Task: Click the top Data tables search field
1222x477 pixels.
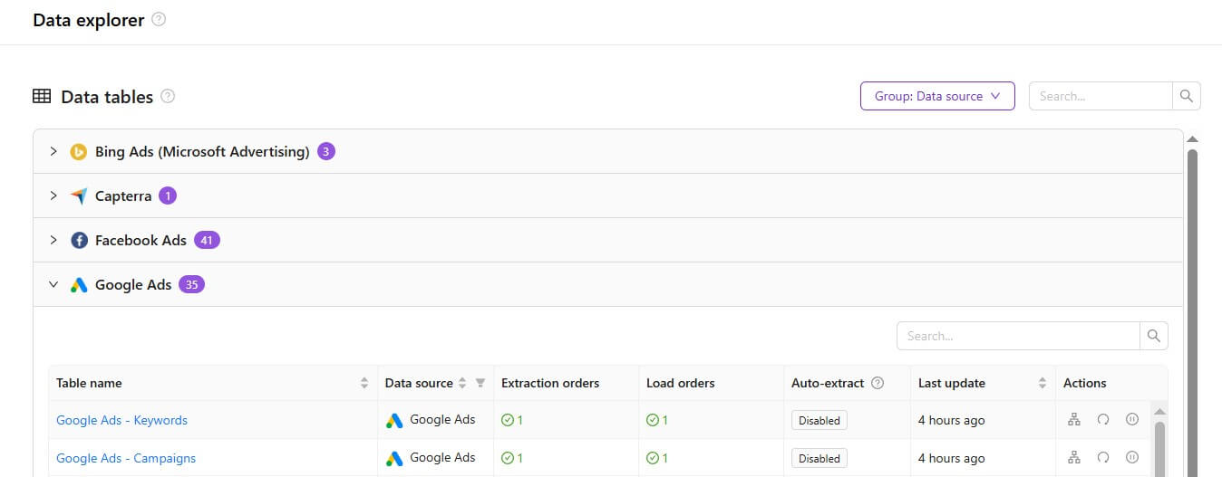Action: 1101,96
